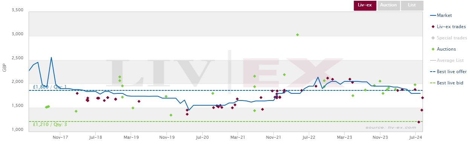Click the £1,860 / Qty: 1 offer label

[x=50, y=87]
